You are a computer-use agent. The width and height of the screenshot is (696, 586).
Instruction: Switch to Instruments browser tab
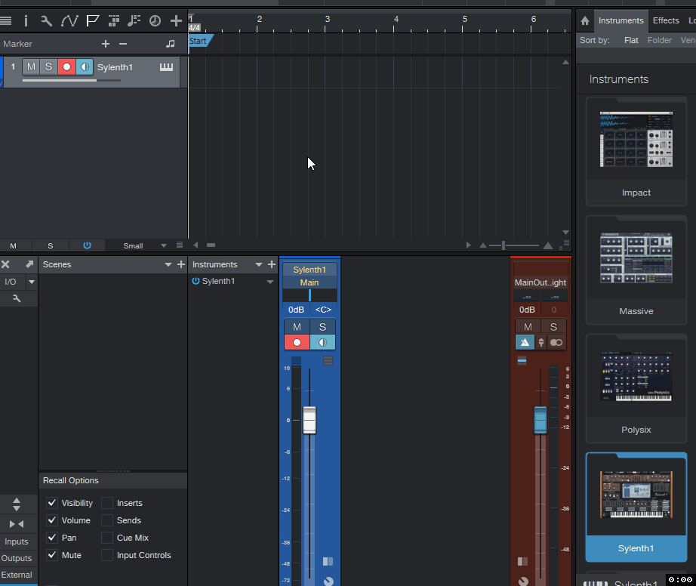click(621, 20)
